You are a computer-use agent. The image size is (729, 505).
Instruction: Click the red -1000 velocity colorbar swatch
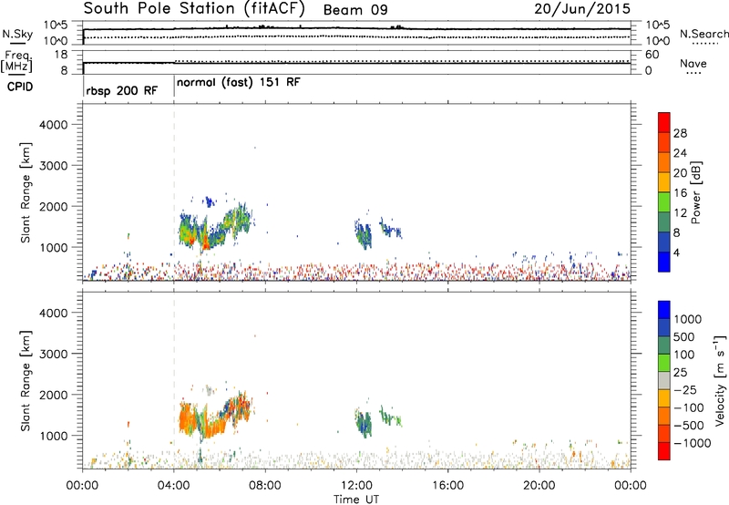click(664, 451)
